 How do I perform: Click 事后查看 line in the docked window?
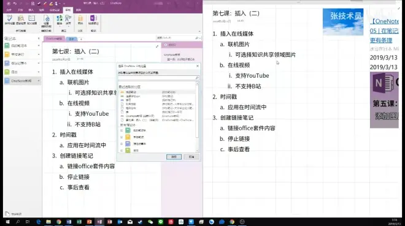tap(239, 149)
